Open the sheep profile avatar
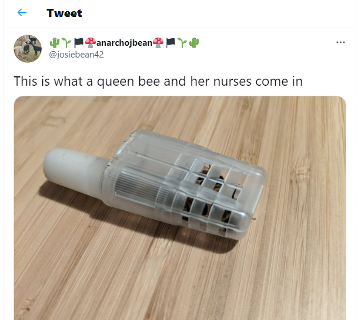 (x=28, y=49)
